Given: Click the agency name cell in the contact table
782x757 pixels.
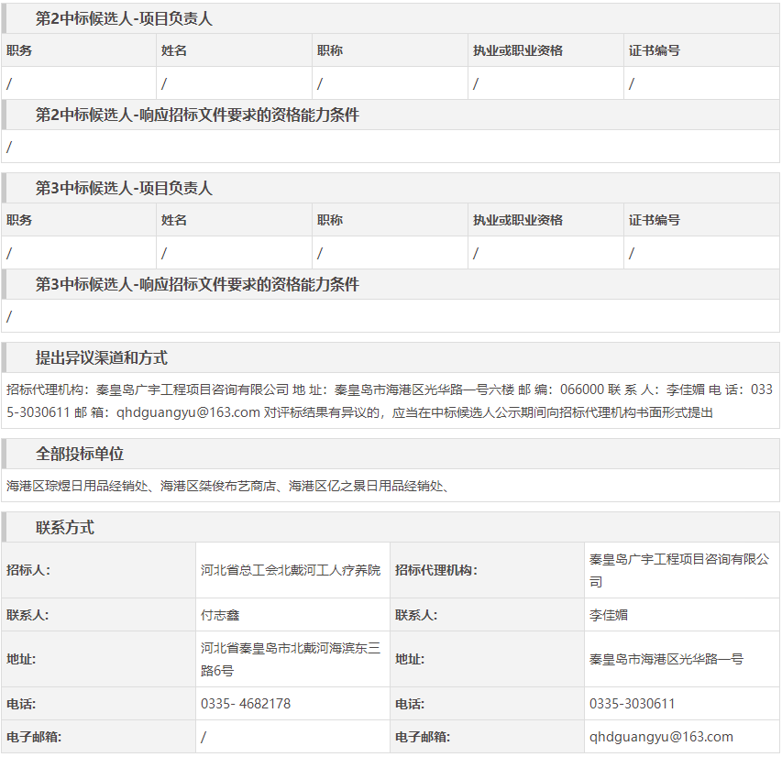Looking at the screenshot, I should coord(678,570).
